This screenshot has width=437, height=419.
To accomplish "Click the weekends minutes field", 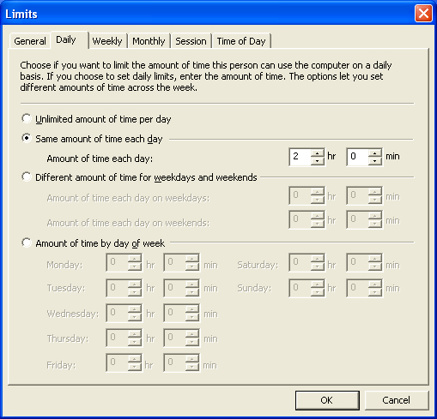I will coord(357,219).
